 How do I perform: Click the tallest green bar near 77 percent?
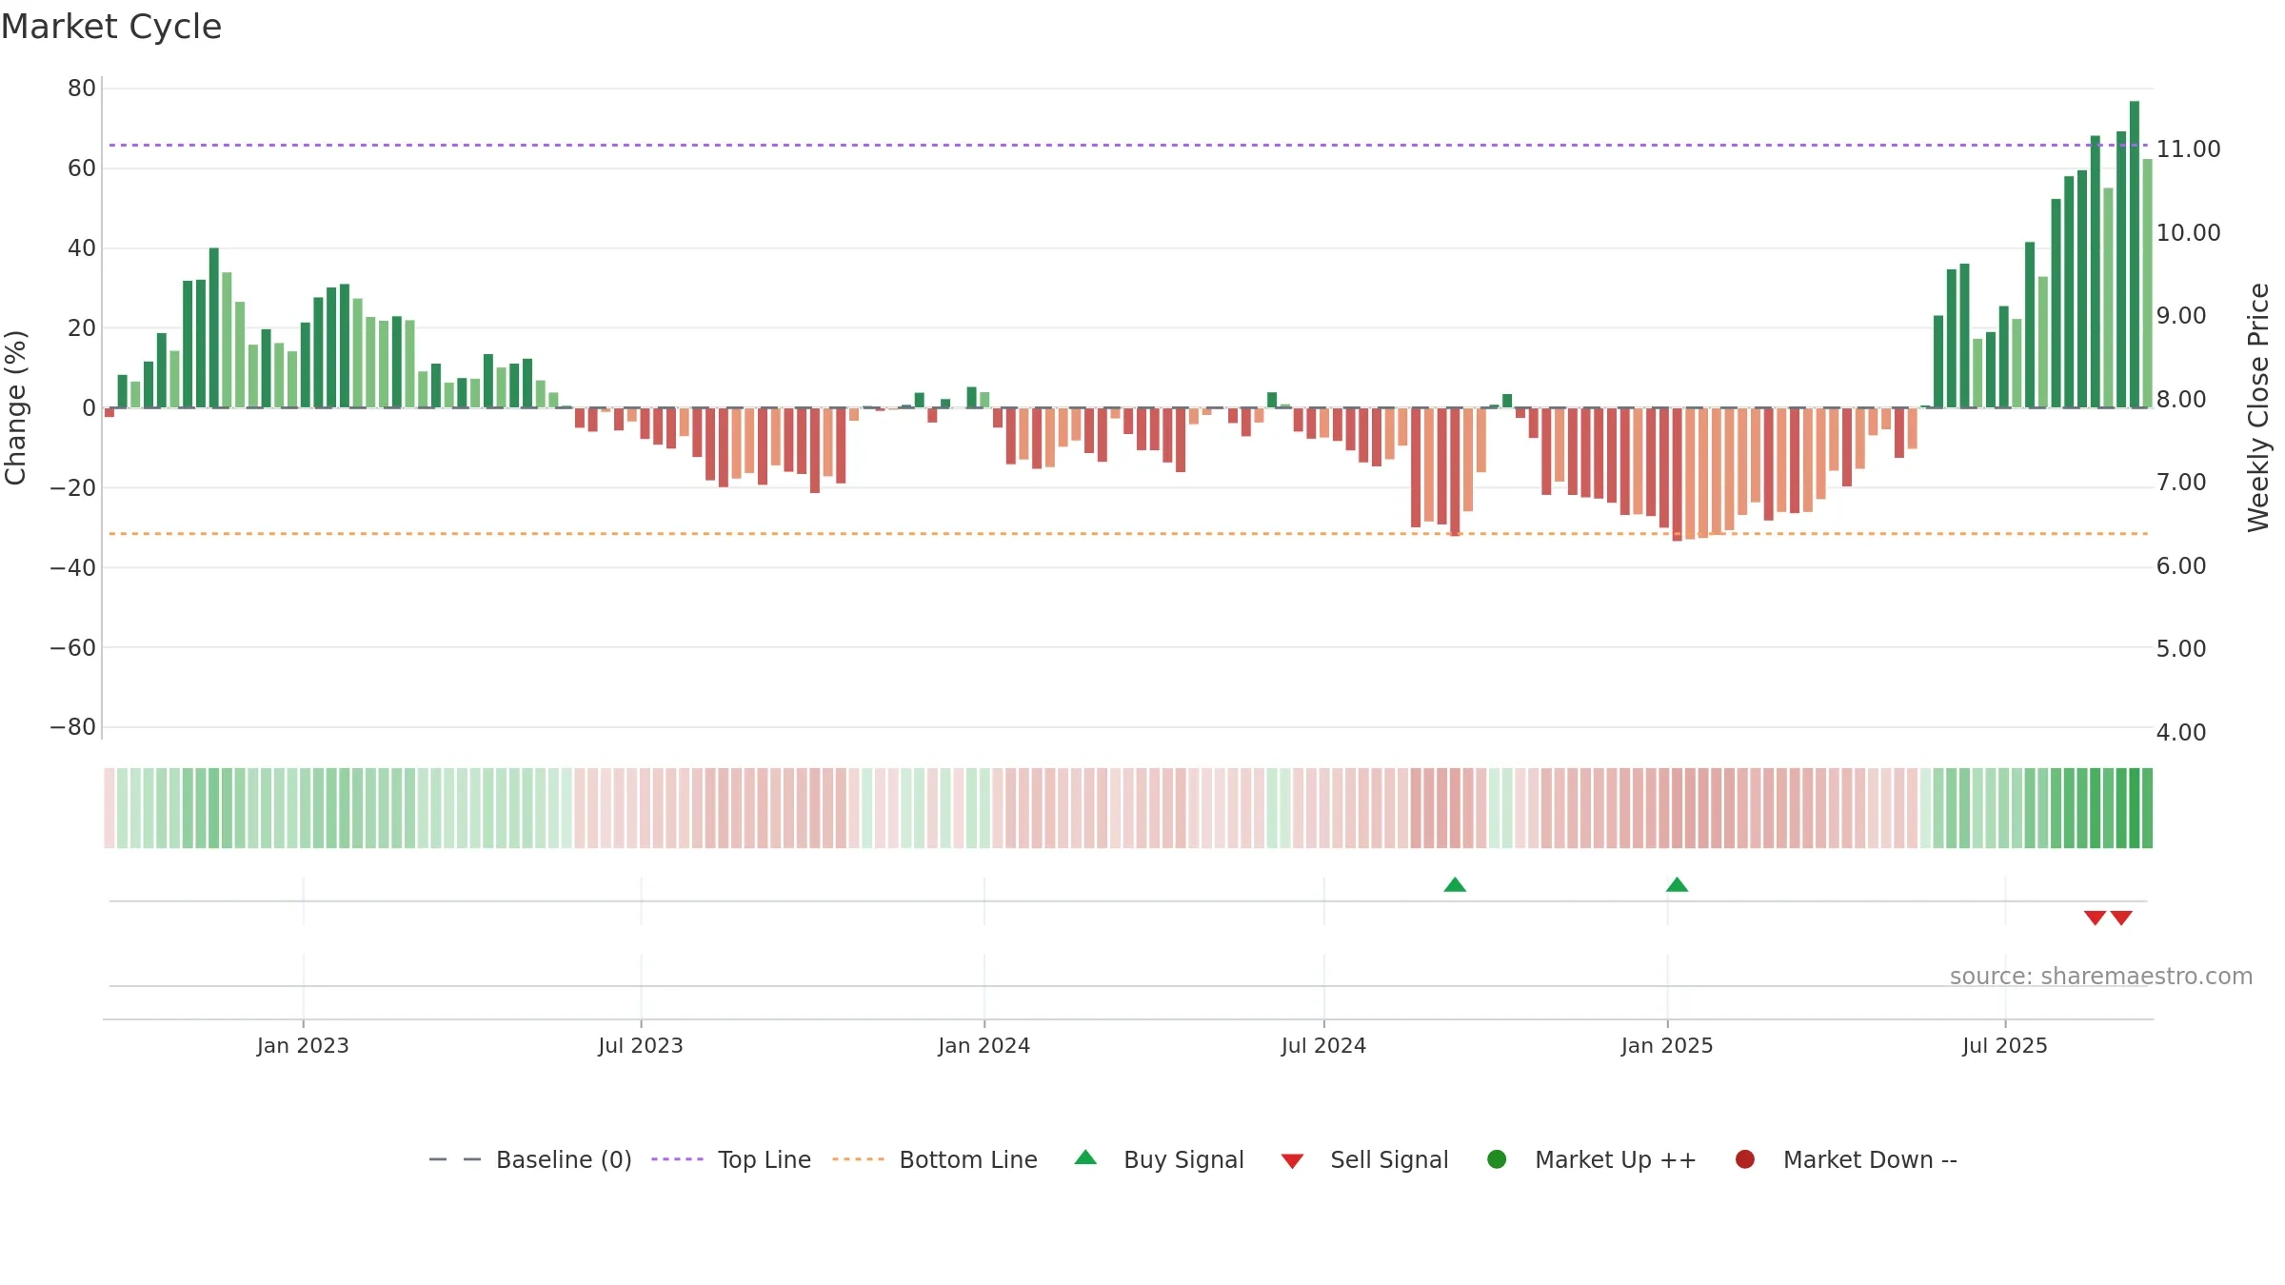2135,254
